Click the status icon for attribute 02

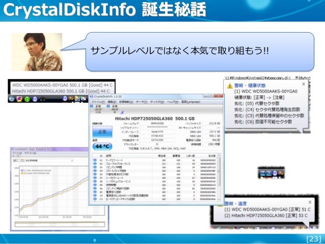pyautogui.click(x=95, y=164)
